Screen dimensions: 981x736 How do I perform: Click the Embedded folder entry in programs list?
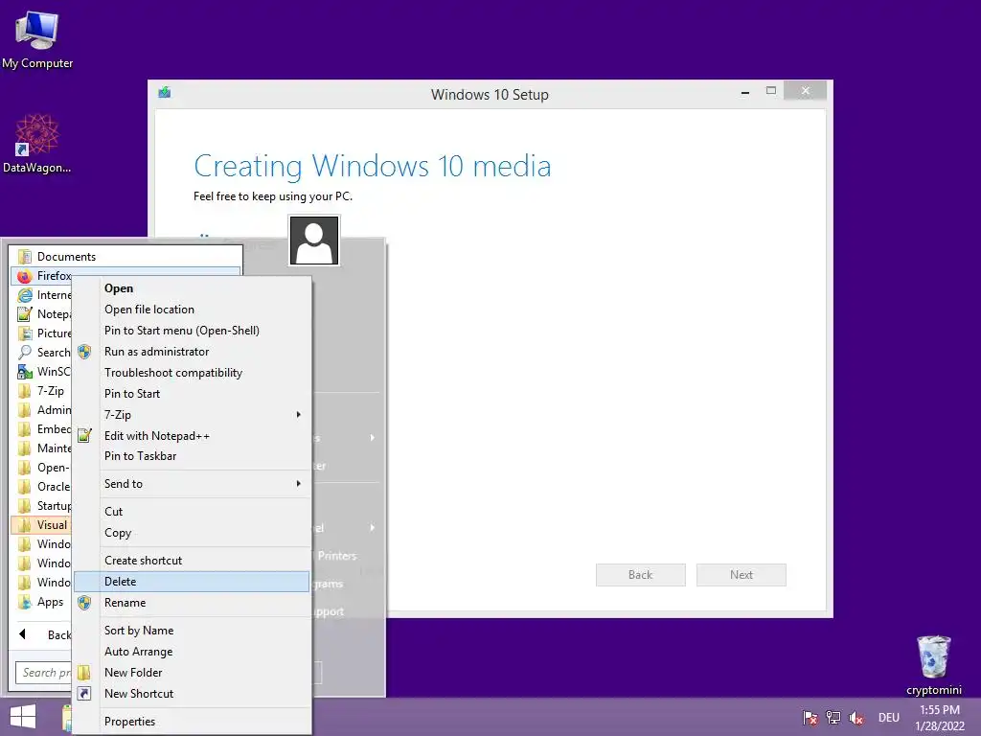pos(41,429)
